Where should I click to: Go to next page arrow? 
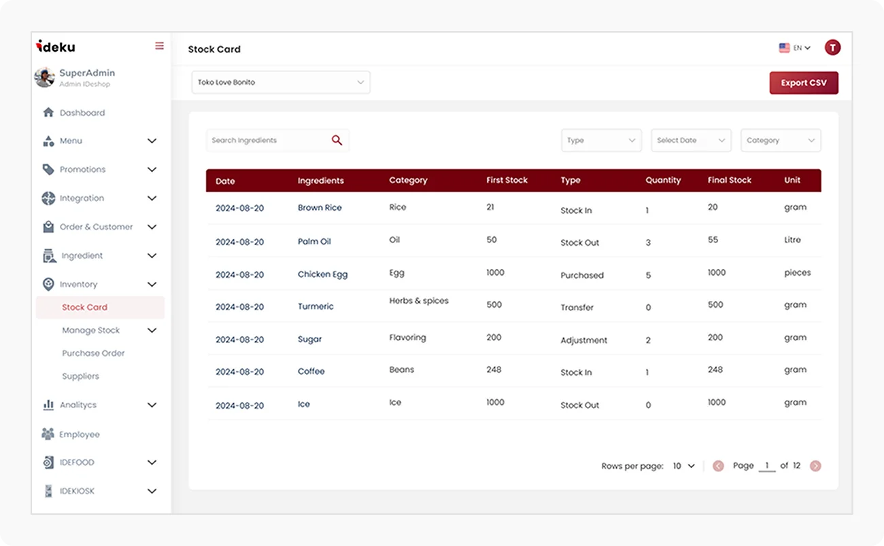point(815,466)
